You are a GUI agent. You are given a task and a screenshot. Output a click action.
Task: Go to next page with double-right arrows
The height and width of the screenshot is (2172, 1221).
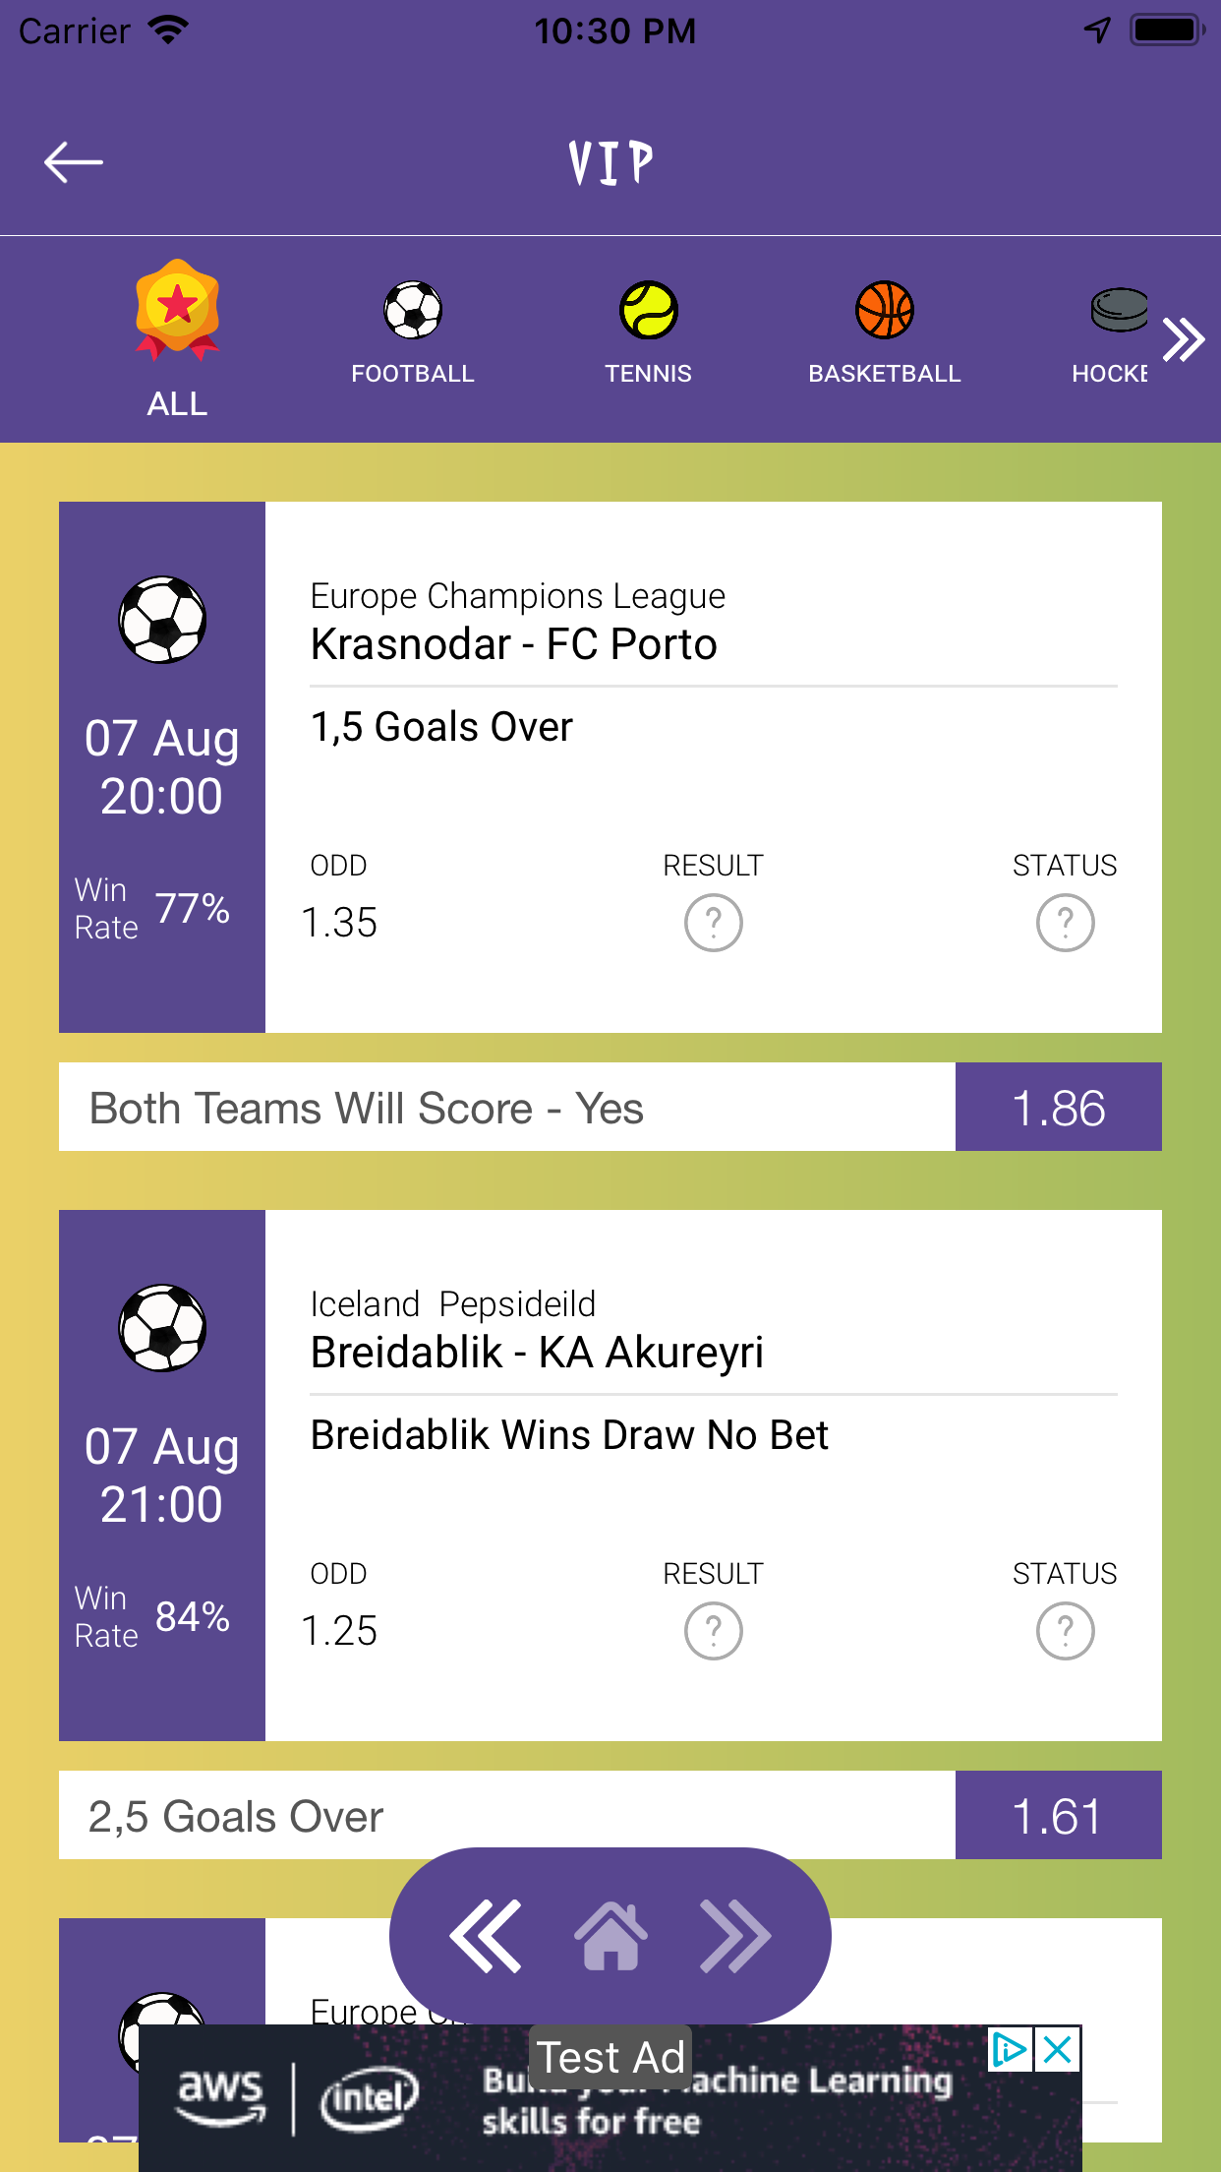pyautogui.click(x=735, y=1936)
